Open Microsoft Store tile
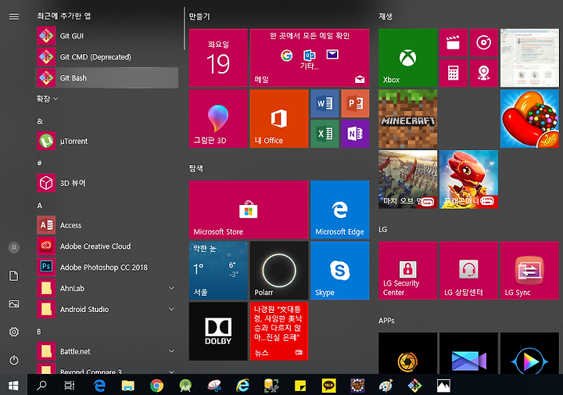563x395 pixels. point(249,210)
